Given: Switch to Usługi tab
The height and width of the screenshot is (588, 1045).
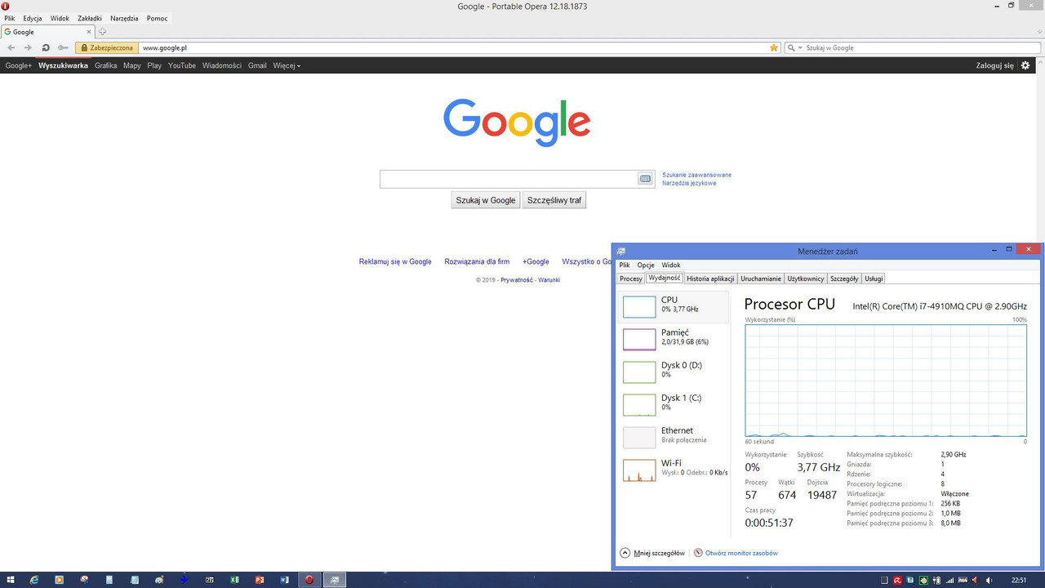Looking at the screenshot, I should pyautogui.click(x=874, y=278).
